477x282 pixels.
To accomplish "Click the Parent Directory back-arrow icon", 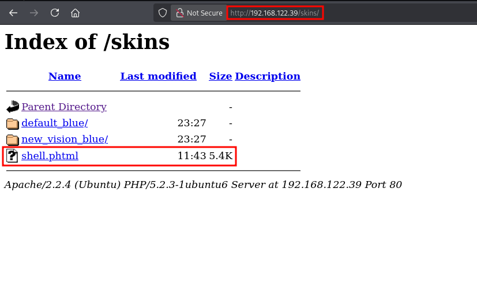I will 13,107.
